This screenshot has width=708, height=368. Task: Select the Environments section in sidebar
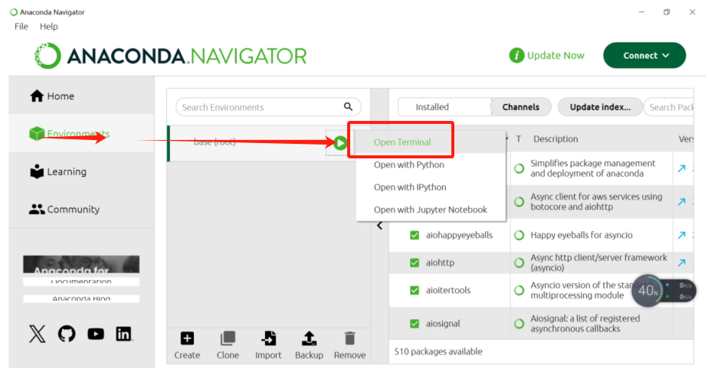pyautogui.click(x=81, y=133)
